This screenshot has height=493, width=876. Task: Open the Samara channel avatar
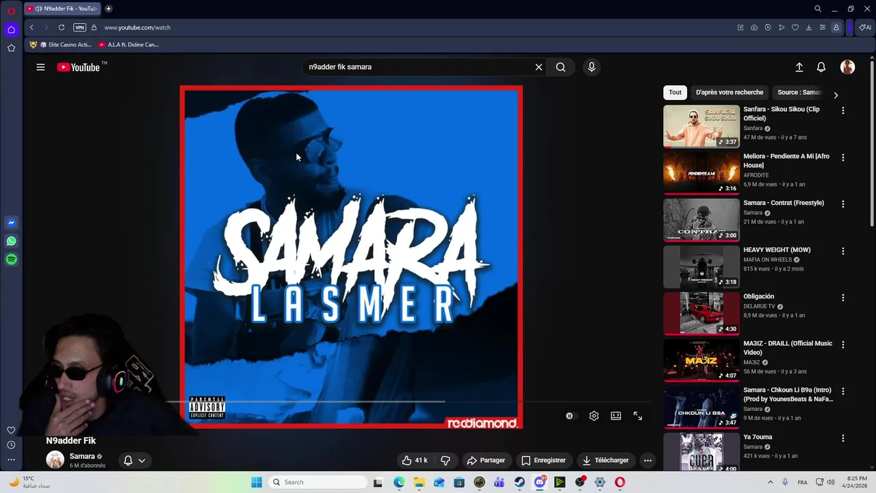(x=55, y=460)
